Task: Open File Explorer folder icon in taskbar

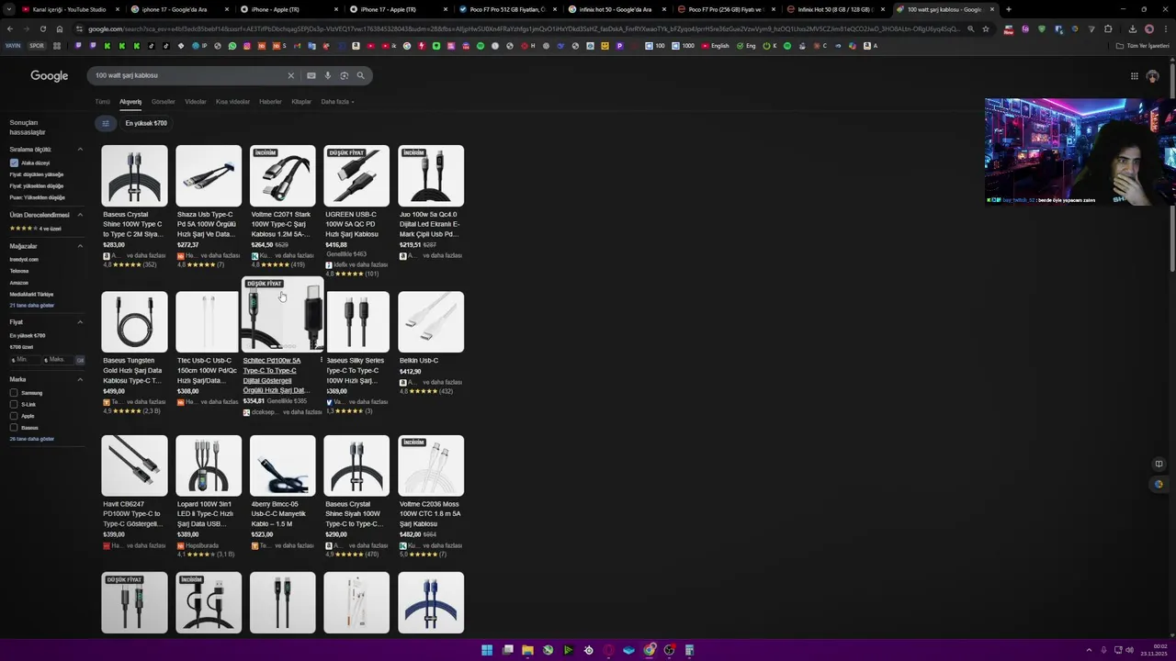Action: [527, 650]
